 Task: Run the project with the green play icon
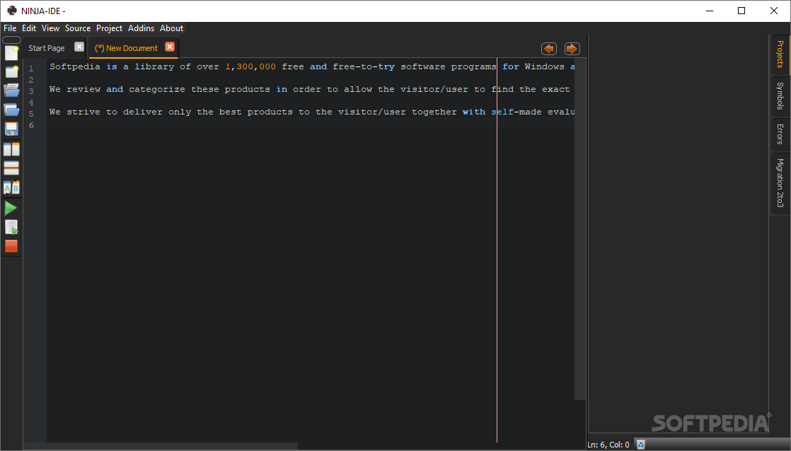click(x=11, y=208)
